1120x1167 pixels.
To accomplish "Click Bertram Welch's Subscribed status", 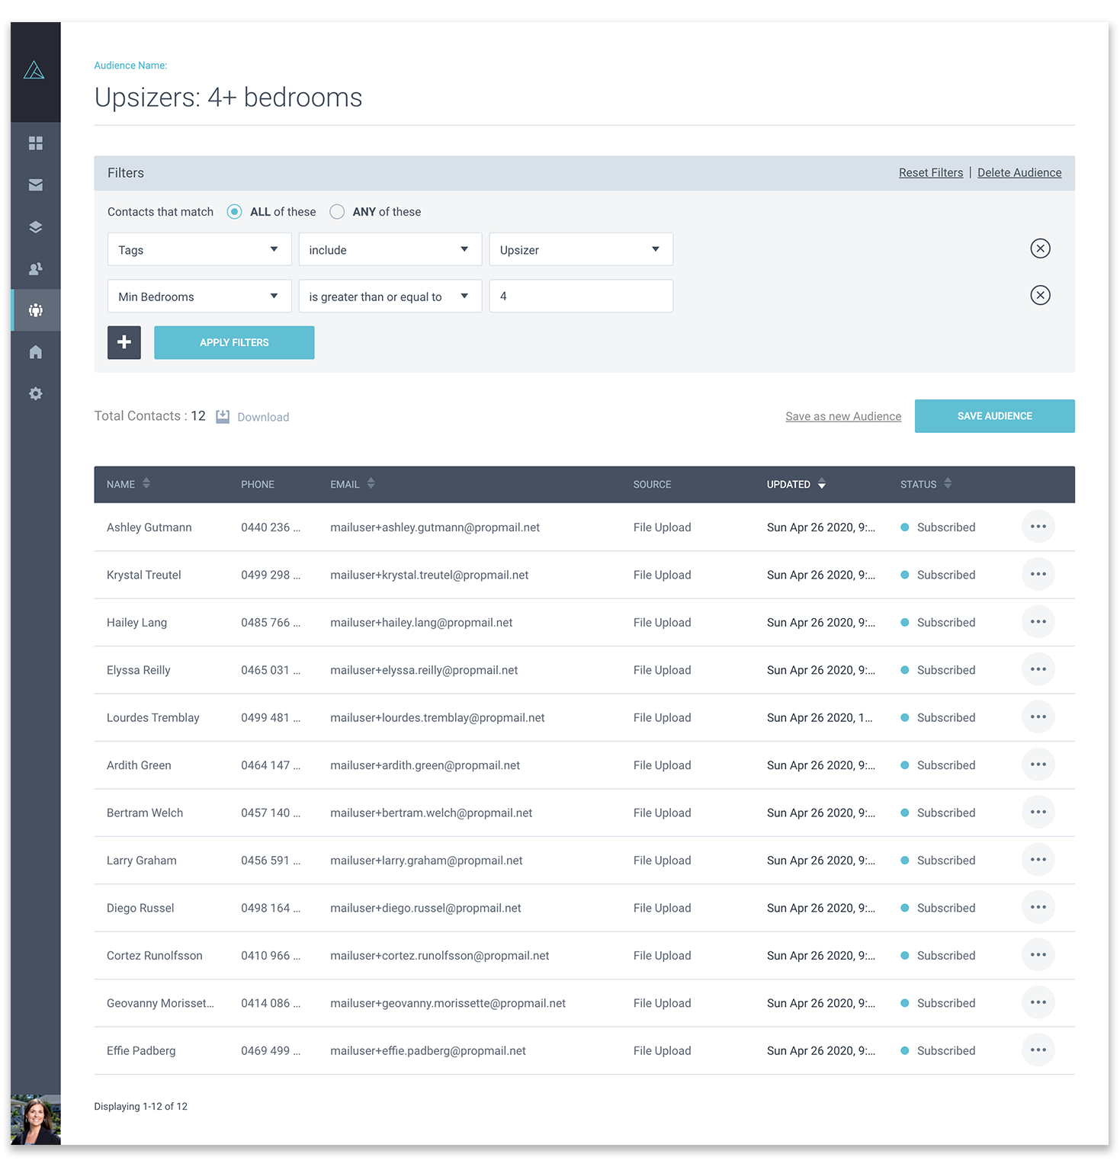I will tap(938, 813).
